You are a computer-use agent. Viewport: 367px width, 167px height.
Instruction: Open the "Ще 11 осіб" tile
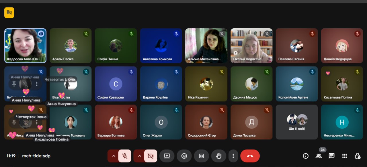click(297, 122)
